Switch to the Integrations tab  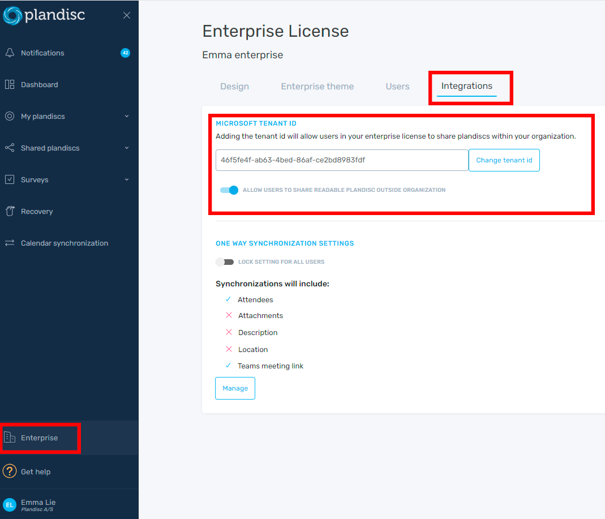[467, 86]
